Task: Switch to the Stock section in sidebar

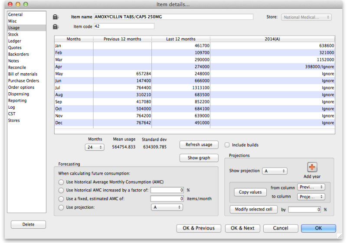Action: point(13,34)
